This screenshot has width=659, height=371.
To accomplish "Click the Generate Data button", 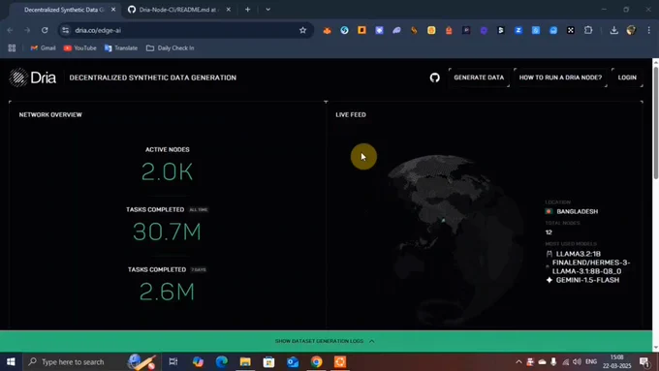I will click(479, 77).
